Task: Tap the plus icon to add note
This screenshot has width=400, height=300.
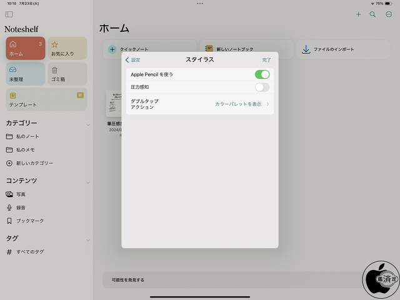Action: coord(358,14)
